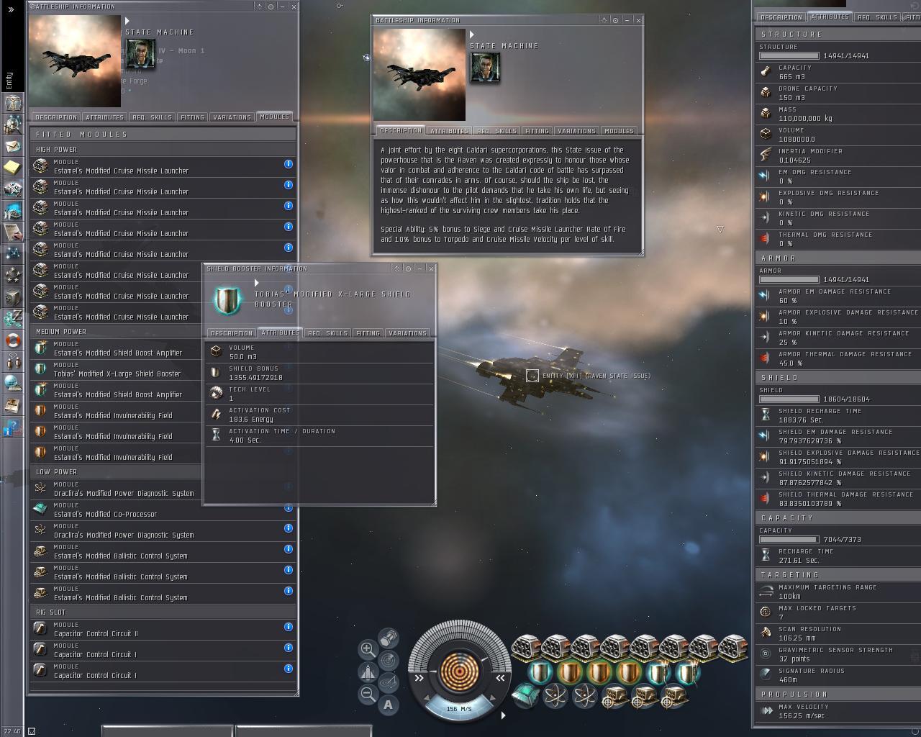Click the double-arrow button right of the capacitor

pos(499,677)
